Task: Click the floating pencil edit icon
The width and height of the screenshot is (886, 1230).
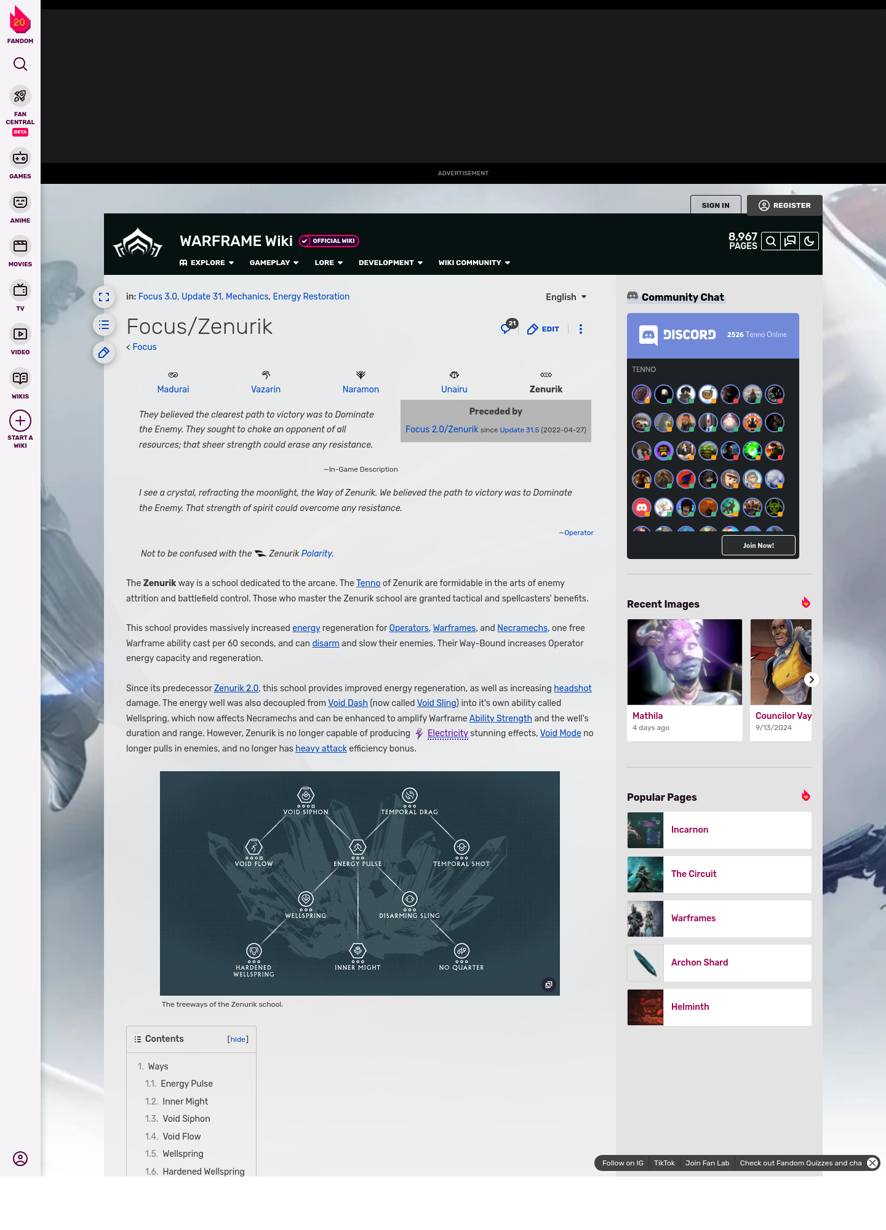Action: [104, 352]
